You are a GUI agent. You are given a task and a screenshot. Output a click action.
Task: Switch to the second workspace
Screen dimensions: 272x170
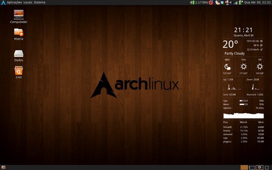[x=252, y=167]
